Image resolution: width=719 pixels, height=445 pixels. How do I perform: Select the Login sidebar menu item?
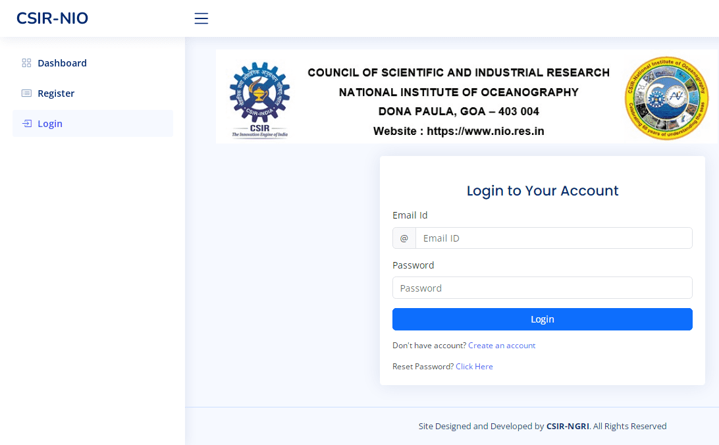pos(50,124)
